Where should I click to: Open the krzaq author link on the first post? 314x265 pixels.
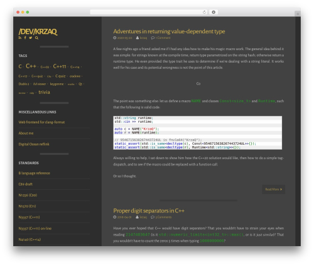[143, 38]
